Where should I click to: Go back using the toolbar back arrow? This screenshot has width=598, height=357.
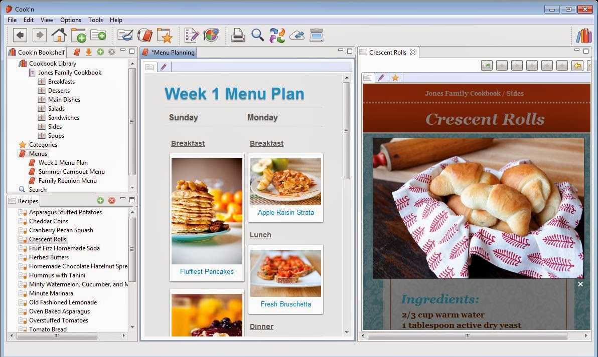pyautogui.click(x=20, y=36)
